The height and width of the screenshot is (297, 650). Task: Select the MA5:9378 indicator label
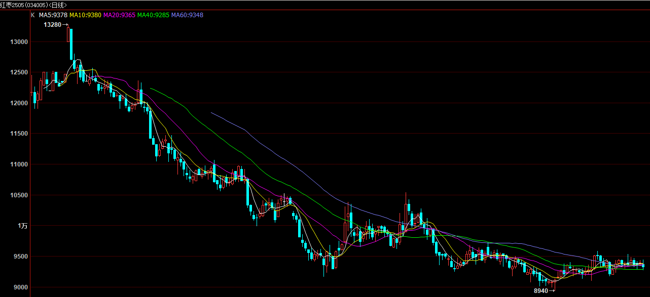coord(53,15)
